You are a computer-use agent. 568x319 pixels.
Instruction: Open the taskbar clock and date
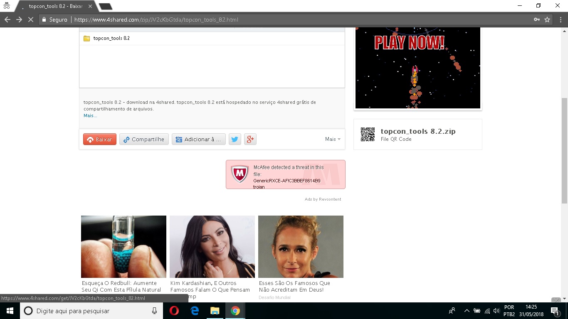(531, 311)
